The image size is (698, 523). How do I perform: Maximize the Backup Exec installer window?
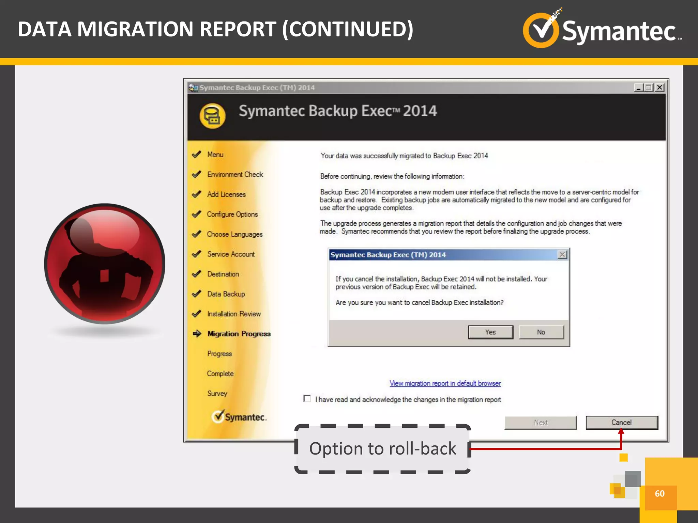point(649,88)
